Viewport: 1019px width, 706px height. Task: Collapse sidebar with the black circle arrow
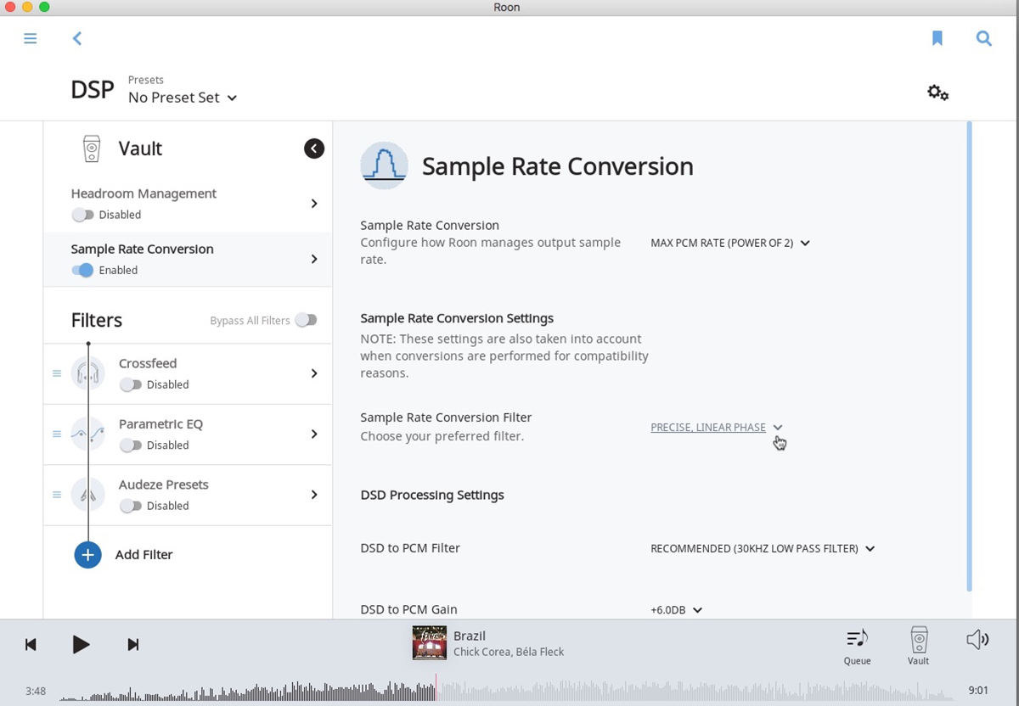click(x=314, y=148)
